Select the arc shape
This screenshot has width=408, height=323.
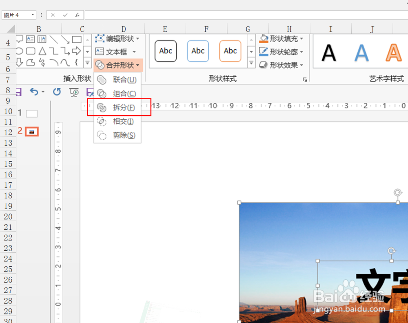click(53, 62)
